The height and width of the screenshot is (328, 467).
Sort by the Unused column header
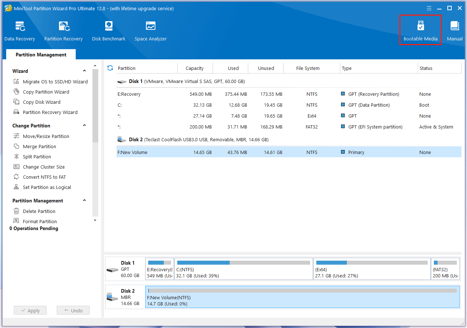266,68
